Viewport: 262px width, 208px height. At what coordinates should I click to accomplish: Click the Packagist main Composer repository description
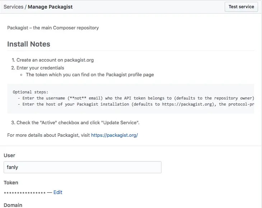[53, 28]
